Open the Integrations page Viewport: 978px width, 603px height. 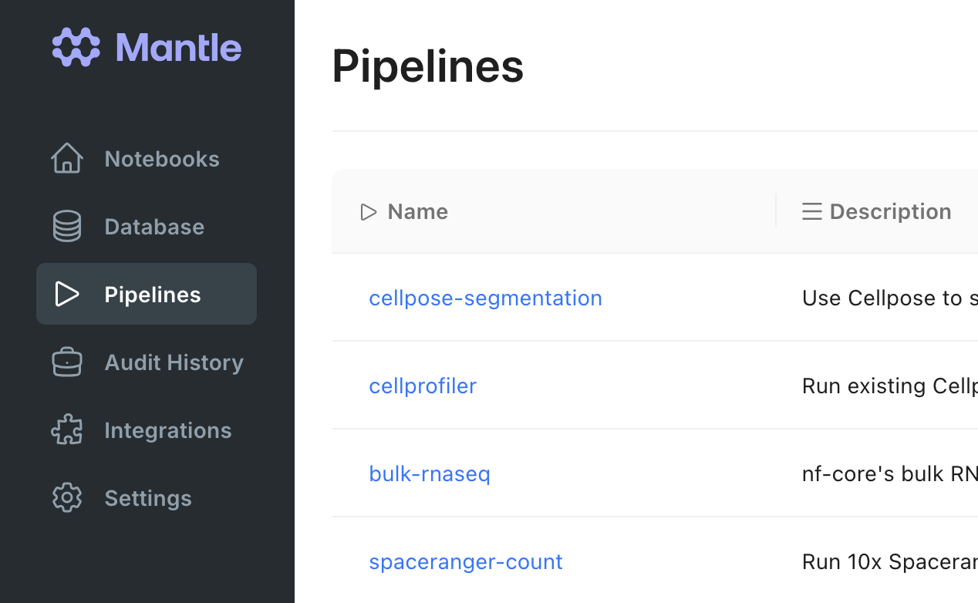[x=167, y=430]
